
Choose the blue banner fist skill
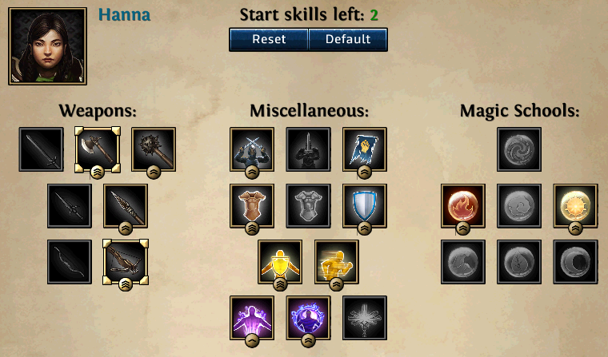pyautogui.click(x=365, y=149)
